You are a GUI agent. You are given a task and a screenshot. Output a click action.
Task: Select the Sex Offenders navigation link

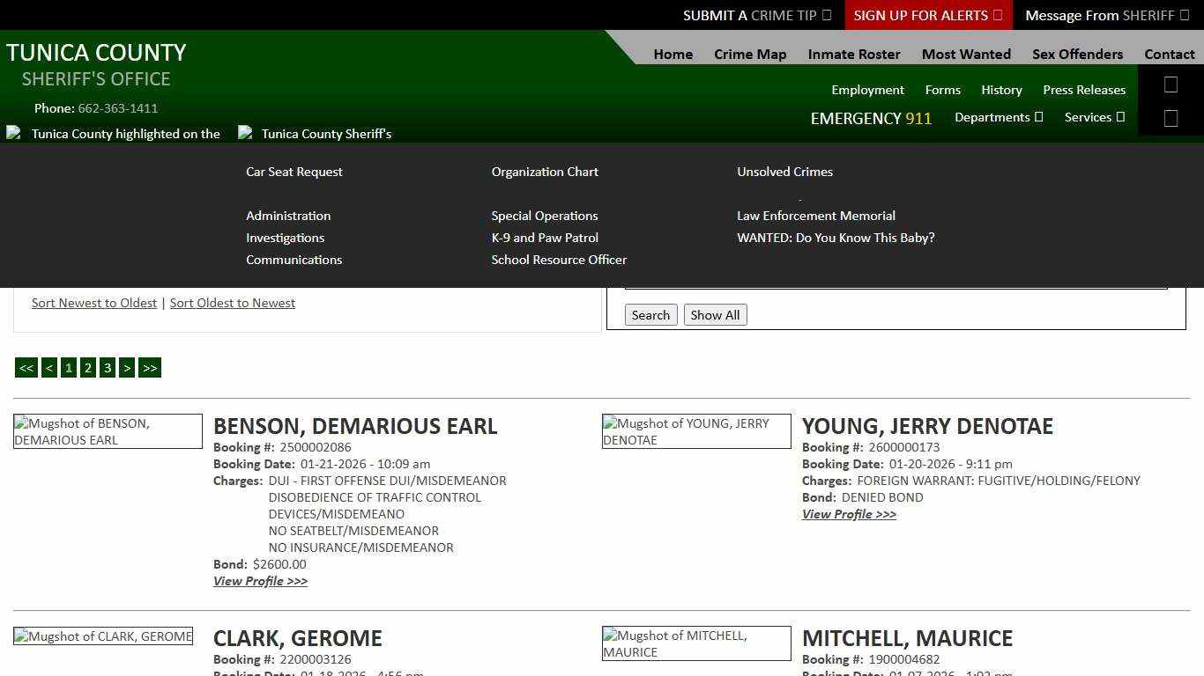click(1077, 54)
